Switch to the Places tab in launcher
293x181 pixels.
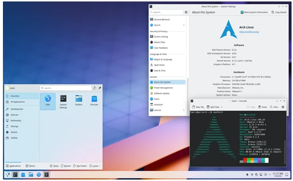click(30, 166)
